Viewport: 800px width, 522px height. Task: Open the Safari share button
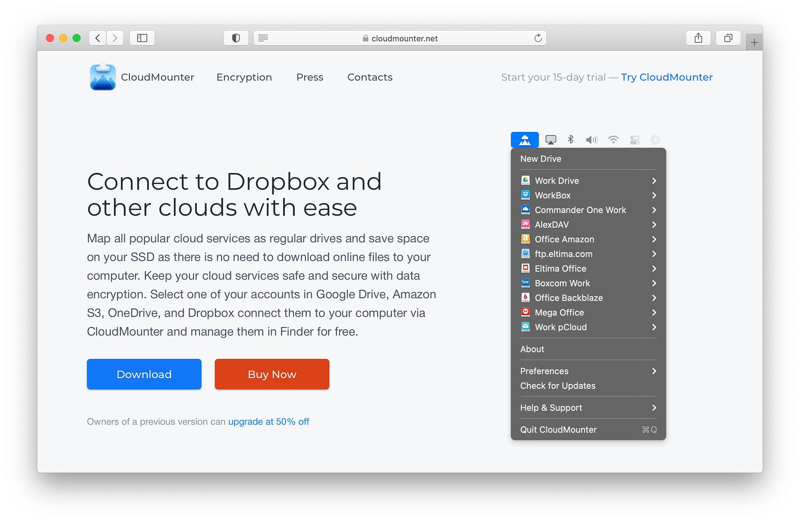click(x=698, y=38)
